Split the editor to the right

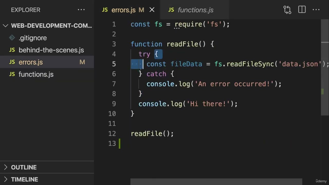point(302,10)
